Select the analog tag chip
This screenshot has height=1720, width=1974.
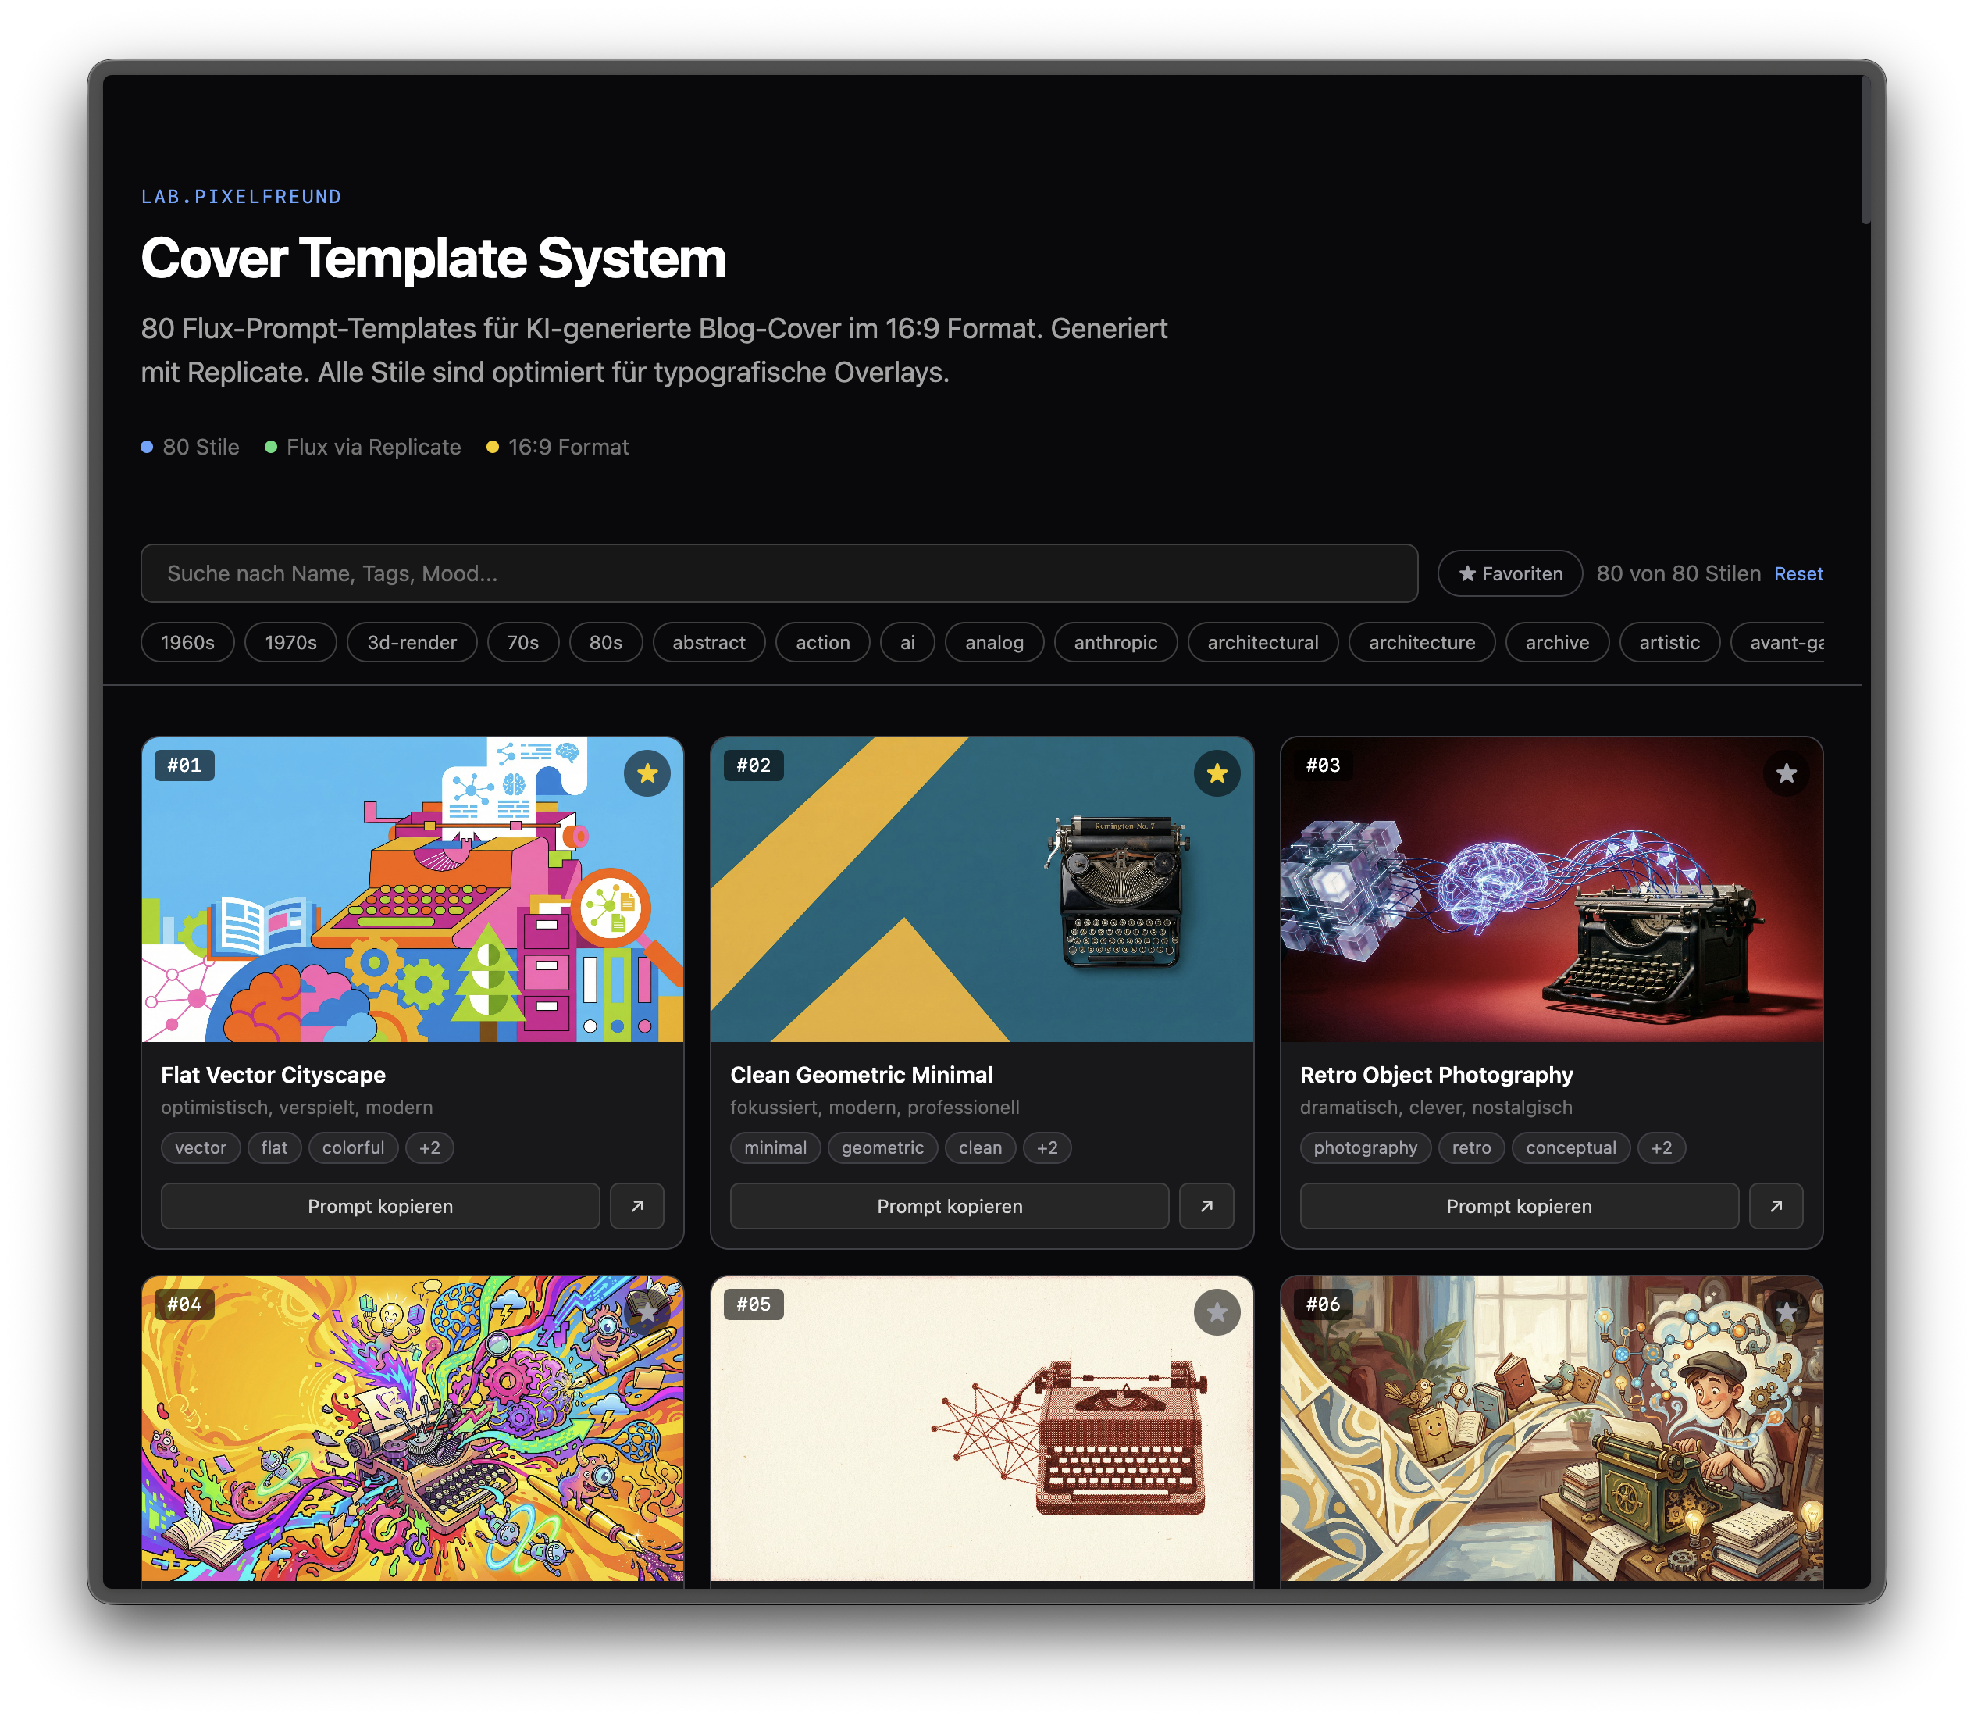tap(993, 643)
